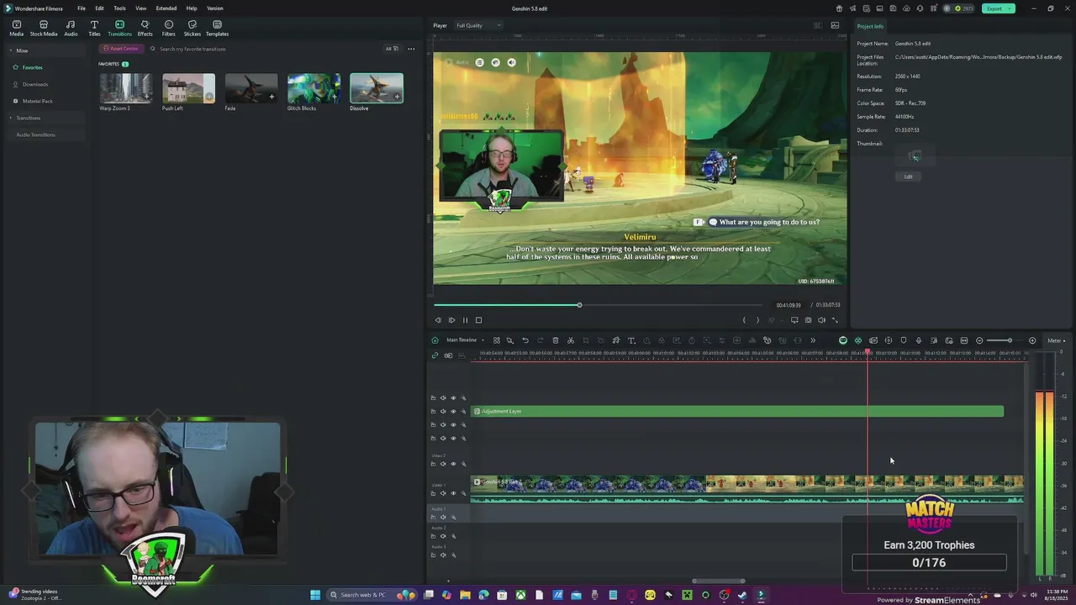Open the Media panel icon
The width and height of the screenshot is (1076, 605).
(x=16, y=28)
